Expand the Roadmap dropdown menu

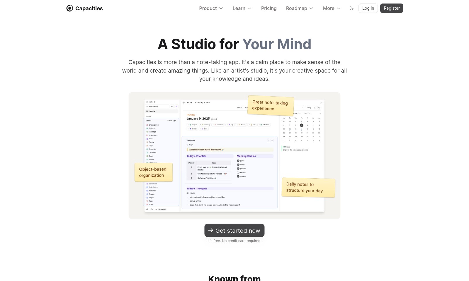coord(300,8)
